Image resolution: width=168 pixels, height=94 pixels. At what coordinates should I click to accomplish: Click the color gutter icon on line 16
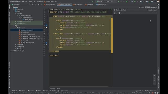point(46,43)
